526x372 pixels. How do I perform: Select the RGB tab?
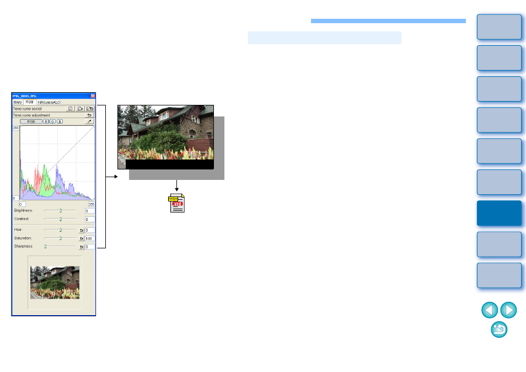coord(30,102)
